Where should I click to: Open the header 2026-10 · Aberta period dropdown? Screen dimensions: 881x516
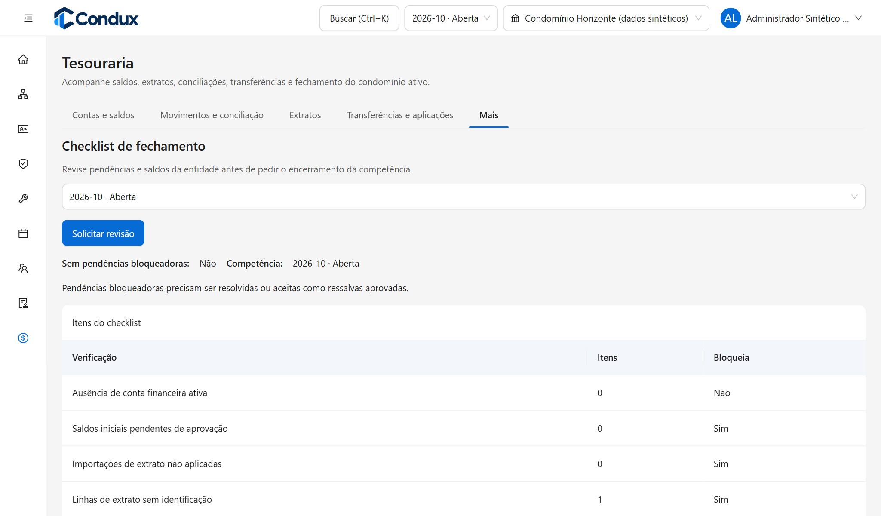click(x=451, y=18)
